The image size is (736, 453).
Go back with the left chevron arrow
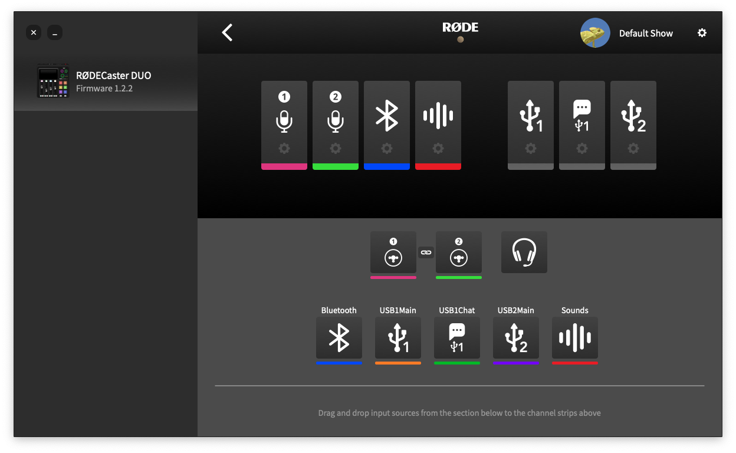coord(227,32)
